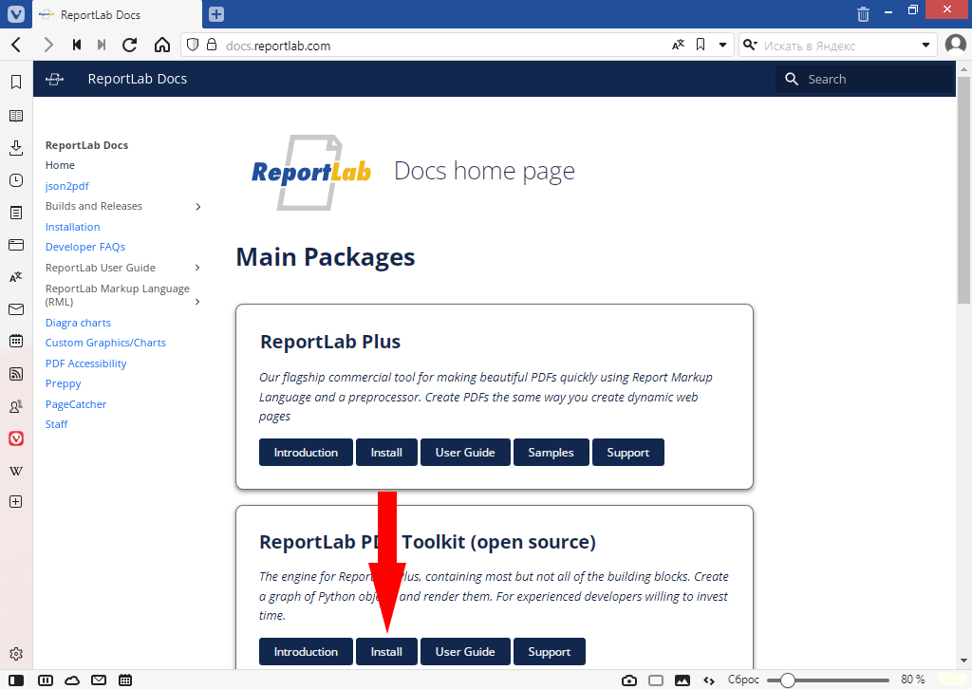This screenshot has width=972, height=689.
Task: Open the closed tabs trash icon
Action: pyautogui.click(x=863, y=13)
